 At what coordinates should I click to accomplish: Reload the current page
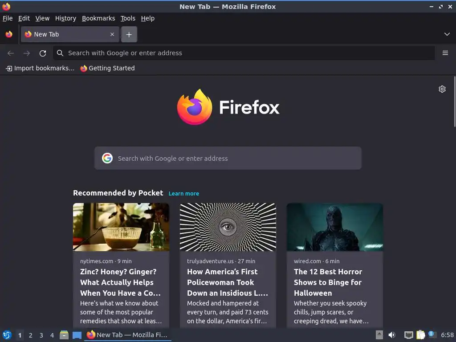(43, 53)
